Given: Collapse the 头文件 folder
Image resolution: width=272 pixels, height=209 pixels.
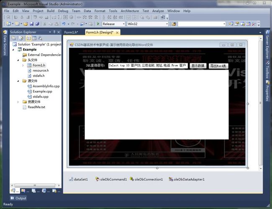Looking at the screenshot, I should (x=18, y=60).
